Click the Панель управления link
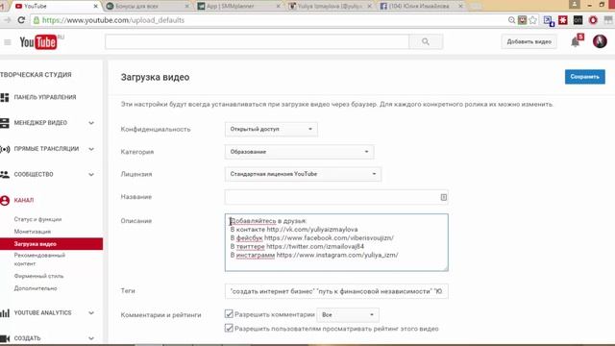 pyautogui.click(x=45, y=97)
